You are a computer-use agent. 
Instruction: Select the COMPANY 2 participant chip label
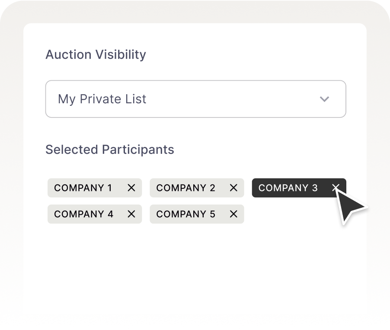185,188
